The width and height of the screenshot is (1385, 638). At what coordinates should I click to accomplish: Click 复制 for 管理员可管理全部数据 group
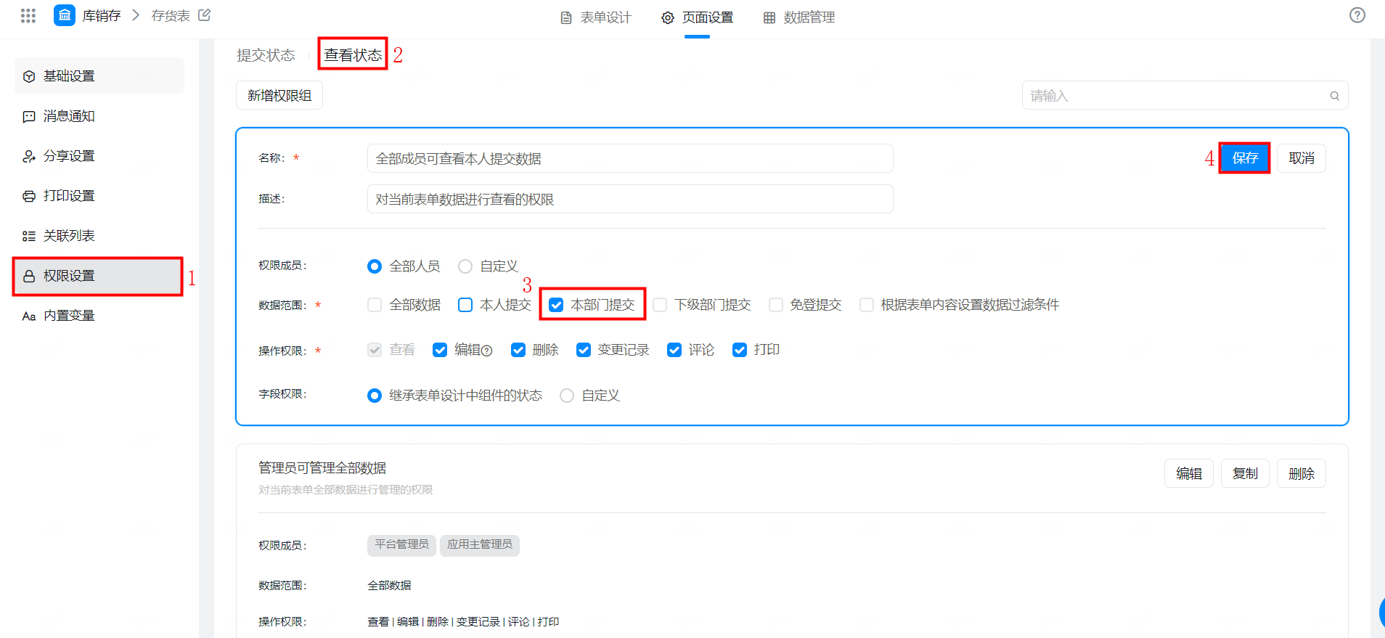click(1245, 473)
